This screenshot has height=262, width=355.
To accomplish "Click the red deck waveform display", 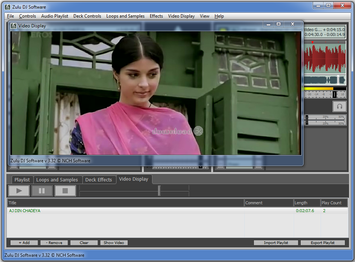I will 325,58.
